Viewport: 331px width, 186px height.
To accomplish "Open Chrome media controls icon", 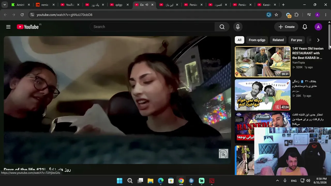I will click(x=309, y=15).
